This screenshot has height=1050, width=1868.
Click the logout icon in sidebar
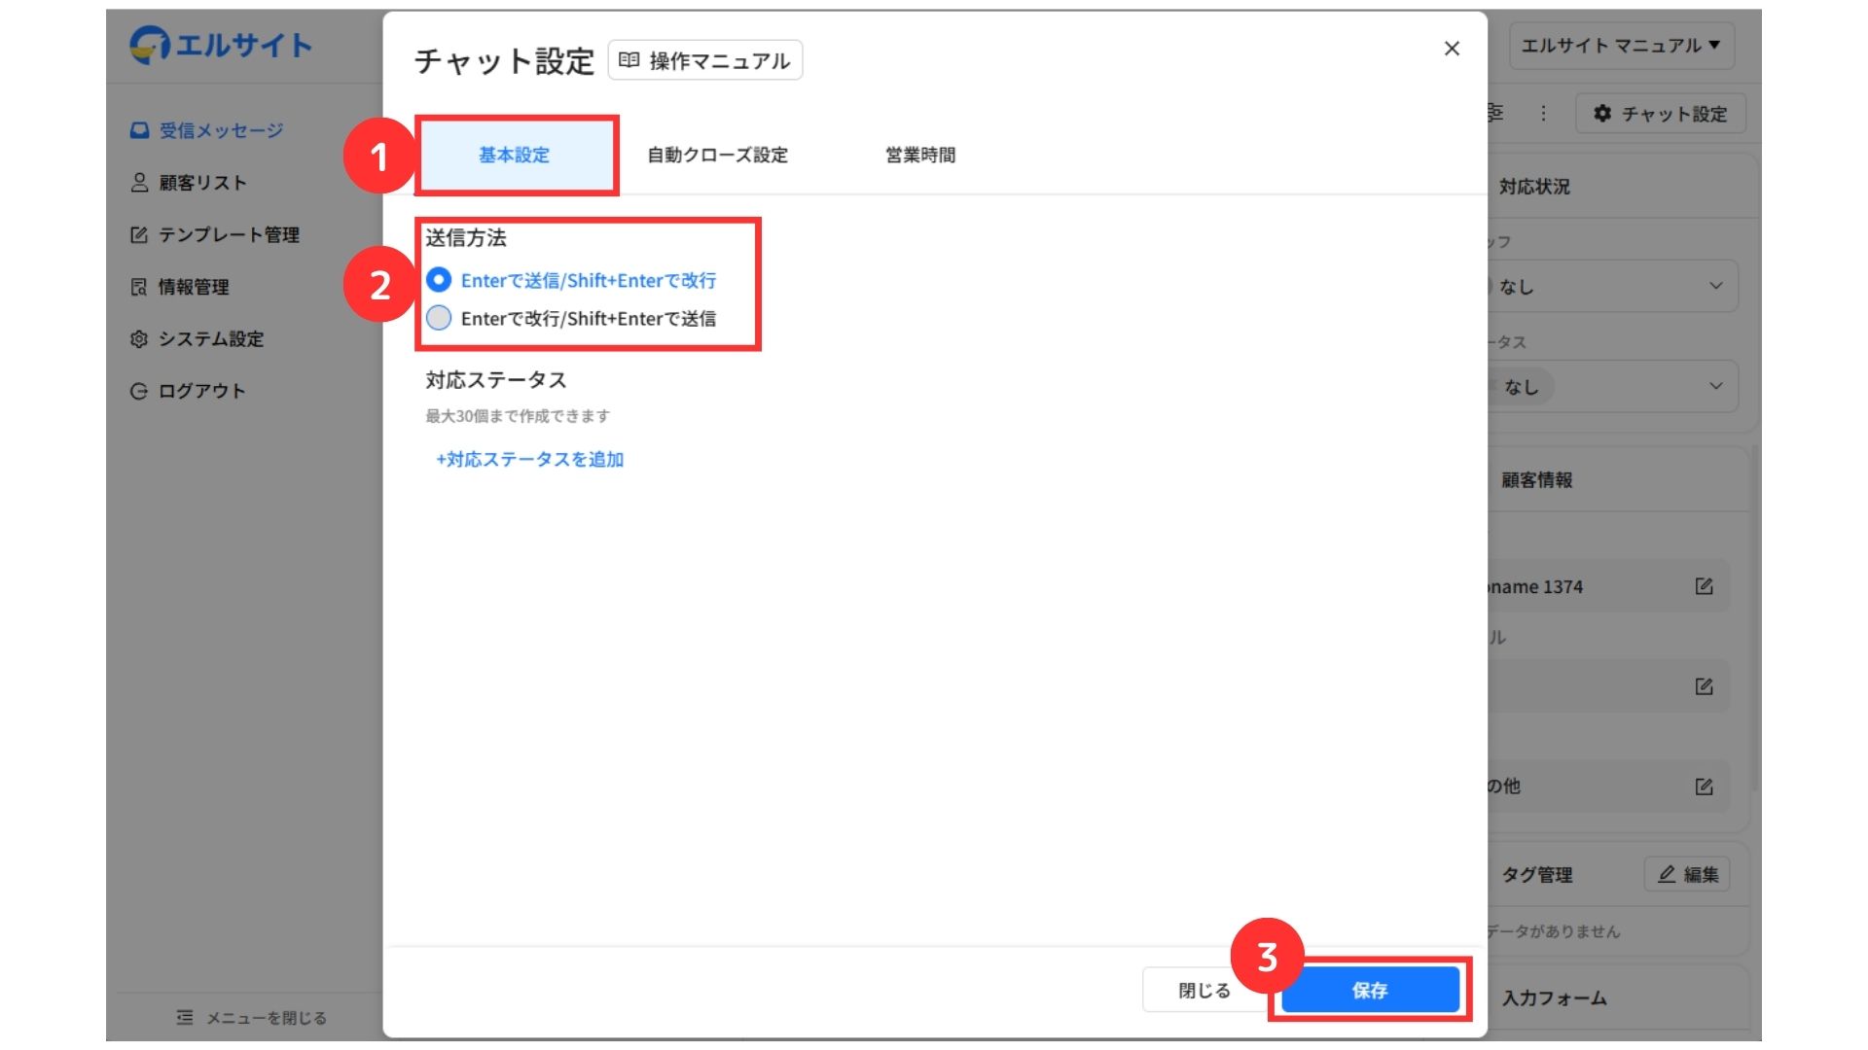point(139,391)
